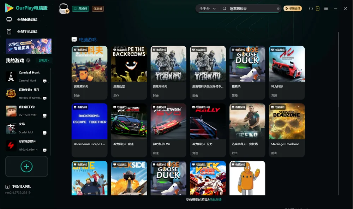Click the 兑换码 button

80,9
